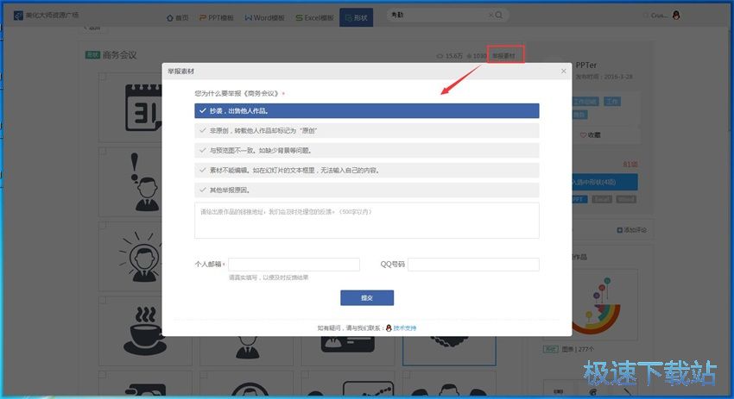
Task: Open the Excel模板 tab
Action: coord(314,18)
